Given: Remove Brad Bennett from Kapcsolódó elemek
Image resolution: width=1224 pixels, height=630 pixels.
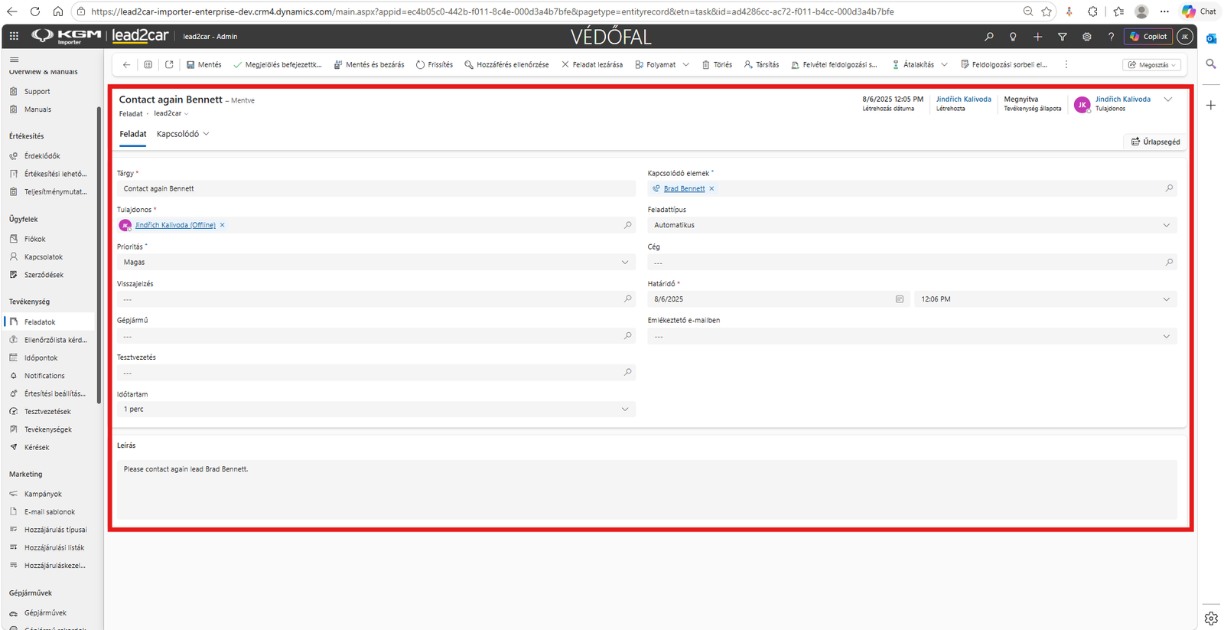Looking at the screenshot, I should 711,188.
